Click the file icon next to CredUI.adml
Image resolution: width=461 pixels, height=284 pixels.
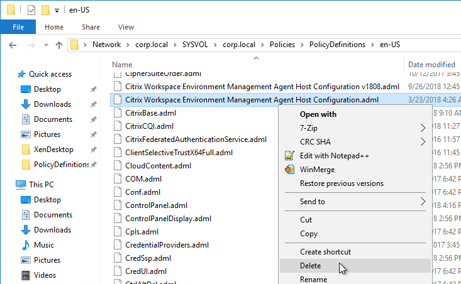(118, 271)
